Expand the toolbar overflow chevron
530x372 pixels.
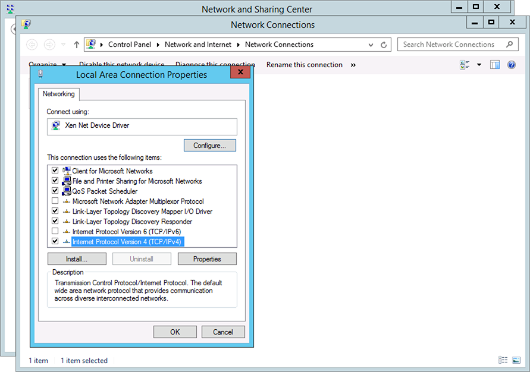point(353,65)
